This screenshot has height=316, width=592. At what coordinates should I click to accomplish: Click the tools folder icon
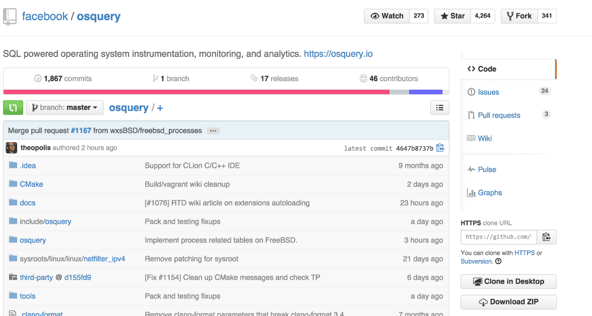[x=13, y=296]
